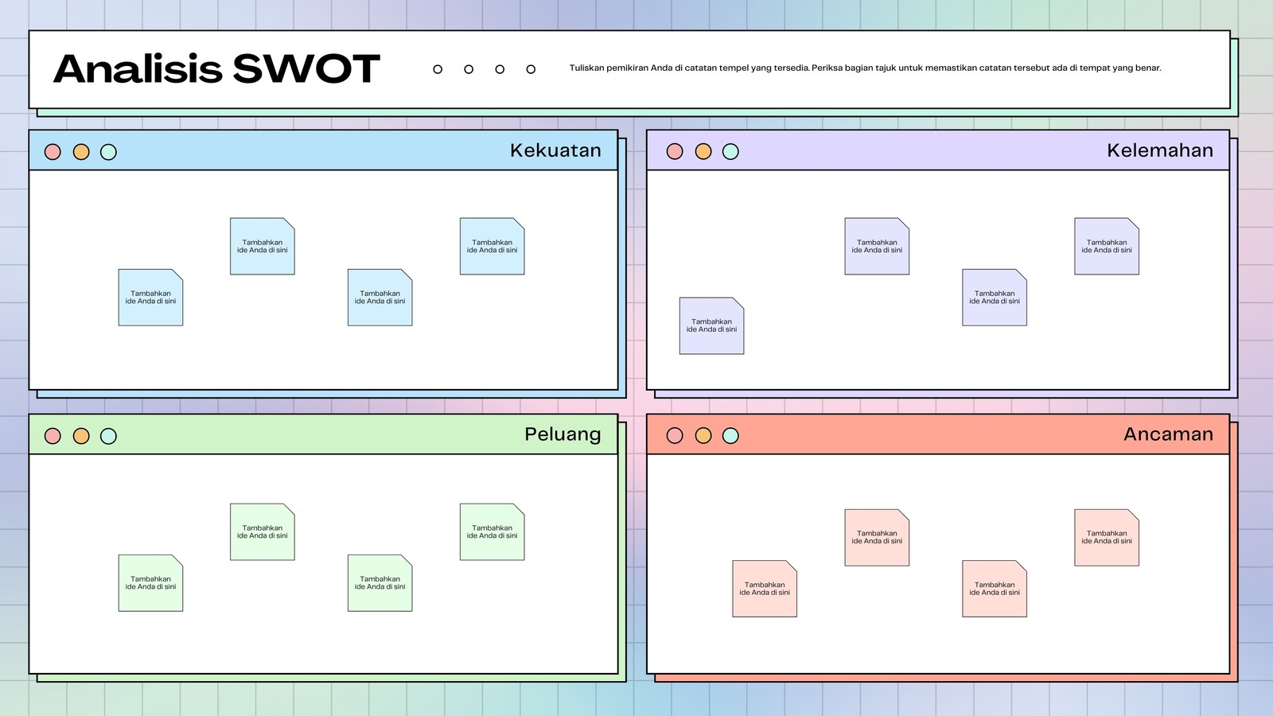Click the red circle in the Peluang header
The image size is (1273, 716).
point(53,436)
